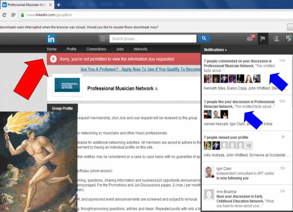Open the messages inbox envelope icon
Screen dimensions: 293x212
[251, 38]
